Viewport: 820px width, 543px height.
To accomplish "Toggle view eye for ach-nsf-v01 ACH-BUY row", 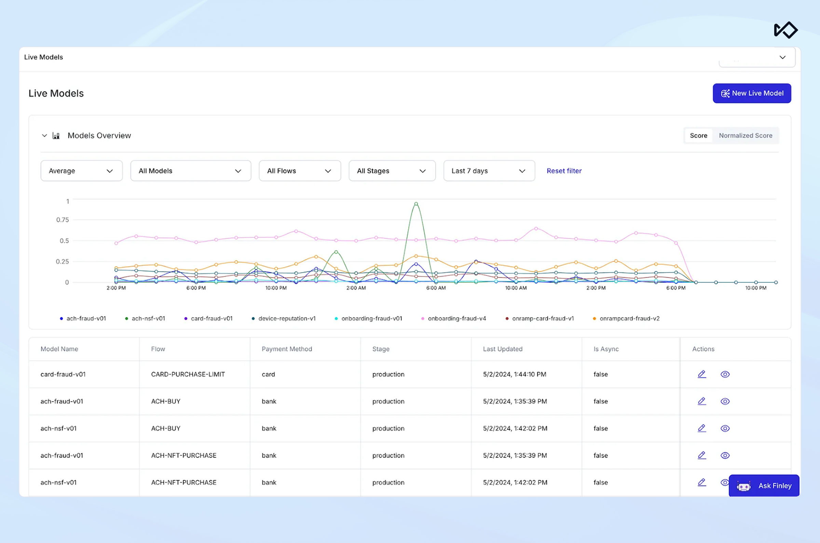I will 725,428.
